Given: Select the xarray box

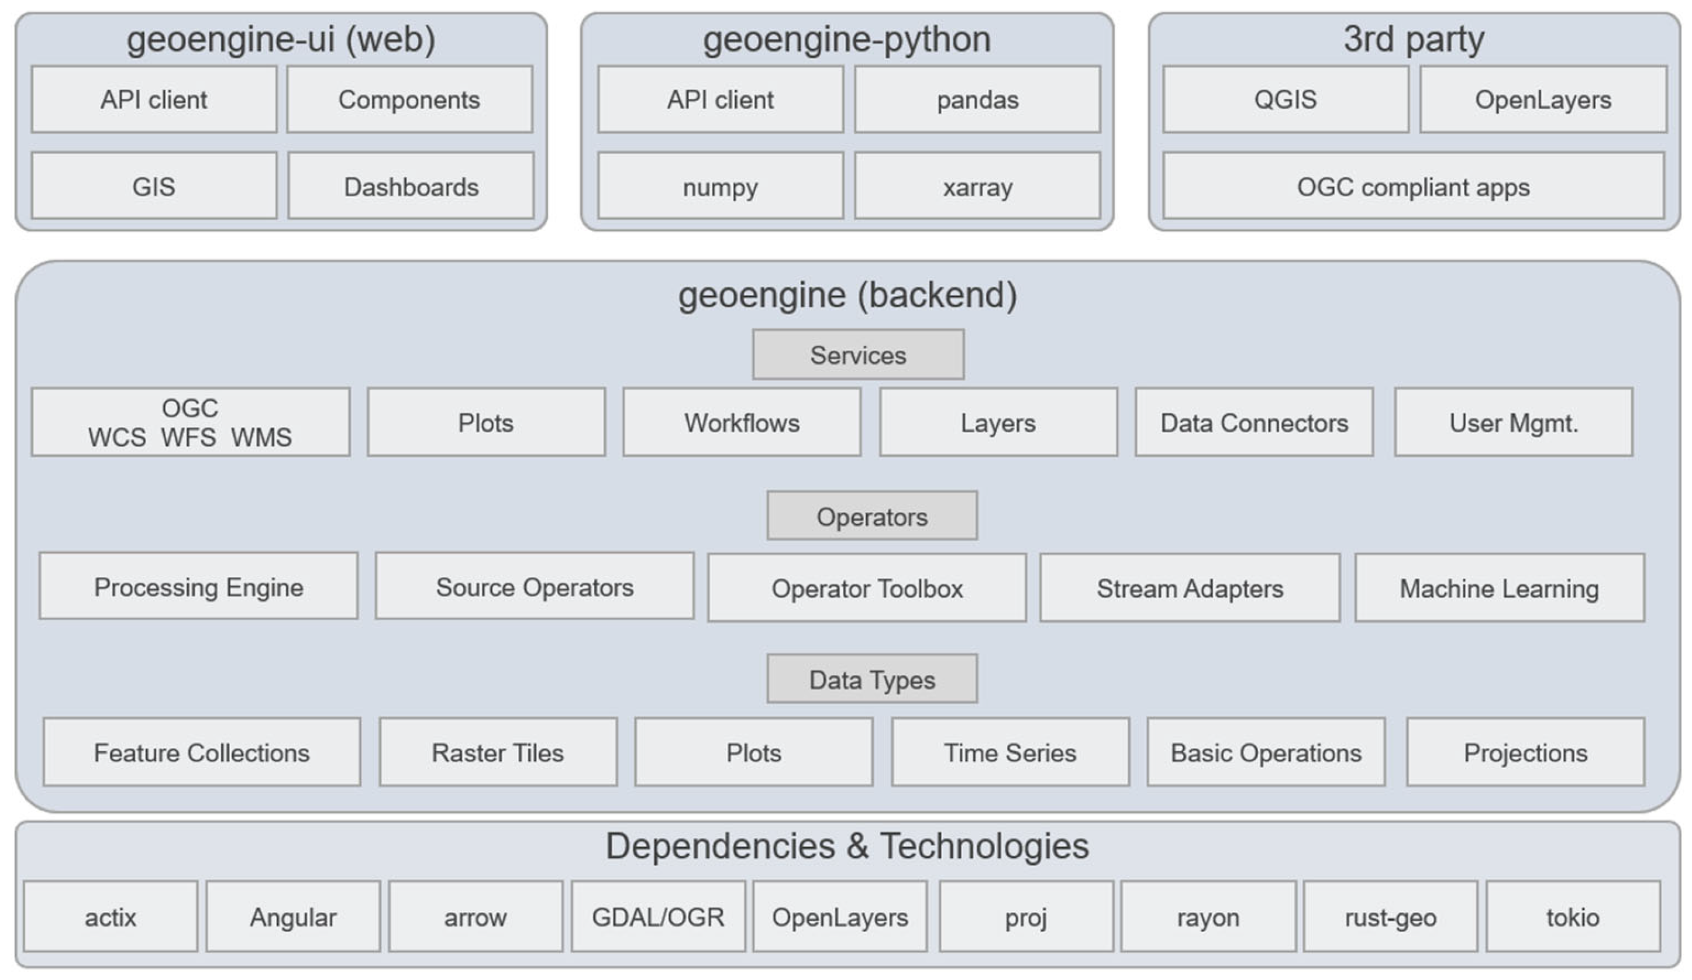Looking at the screenshot, I should pyautogui.click(x=978, y=186).
